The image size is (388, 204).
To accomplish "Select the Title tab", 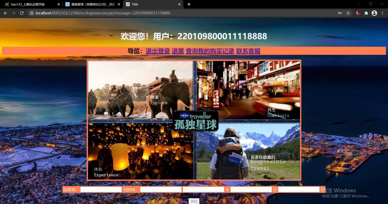I will 153,4.
